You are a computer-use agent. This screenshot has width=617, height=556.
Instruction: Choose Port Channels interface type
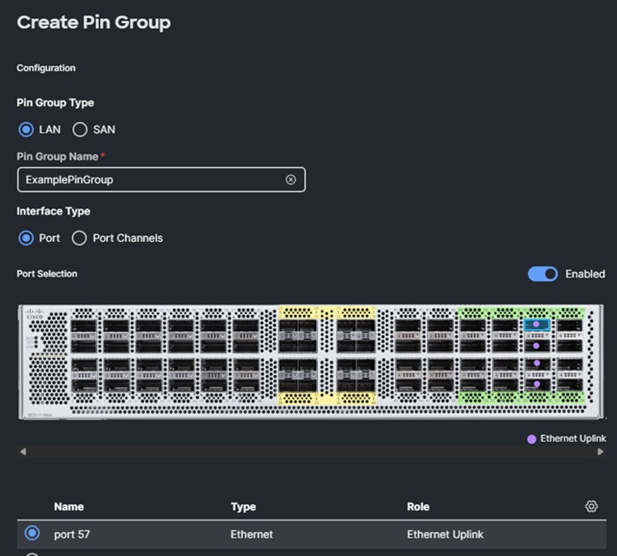tap(80, 238)
